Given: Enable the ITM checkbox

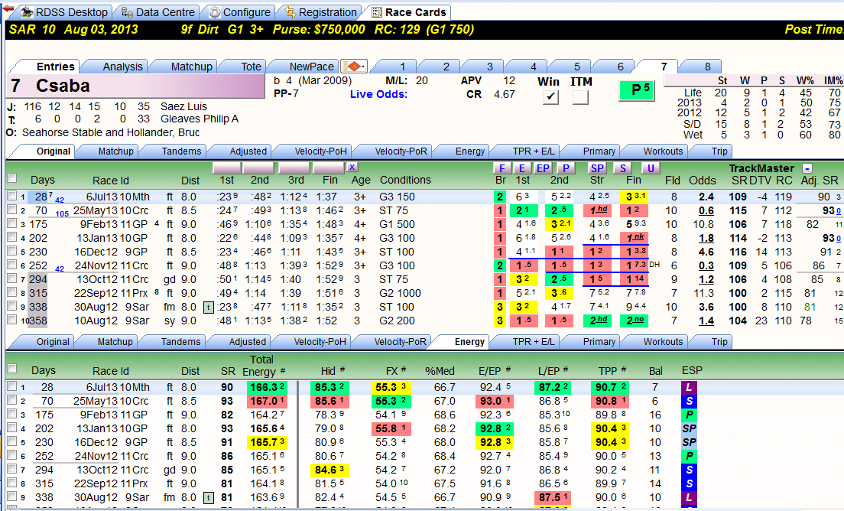Looking at the screenshot, I should point(580,97).
